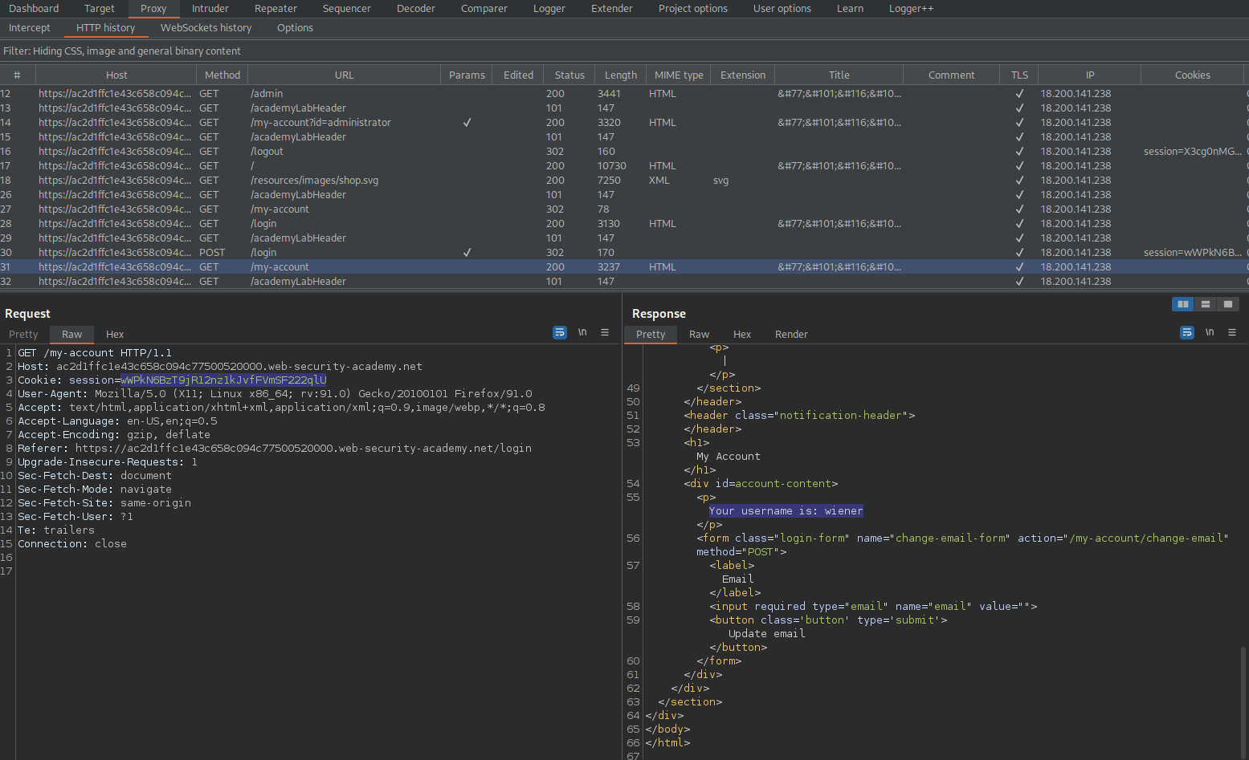Sort history by Length column

tap(621, 75)
